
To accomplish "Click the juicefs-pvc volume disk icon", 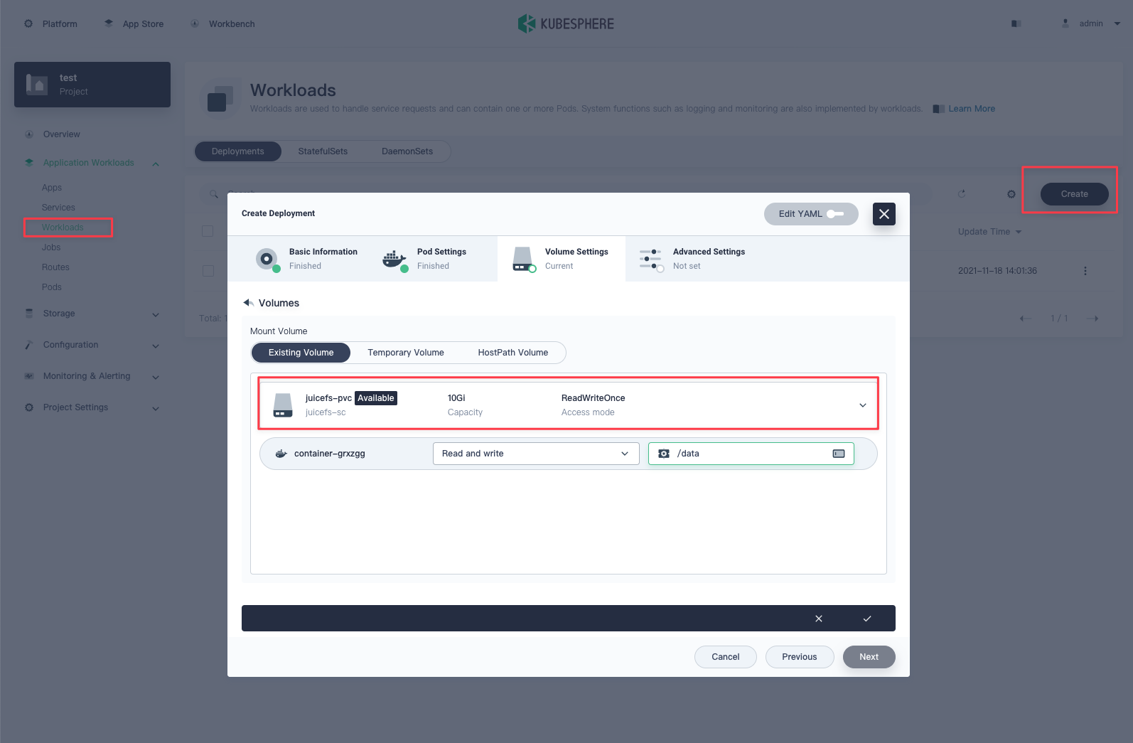I will (283, 405).
